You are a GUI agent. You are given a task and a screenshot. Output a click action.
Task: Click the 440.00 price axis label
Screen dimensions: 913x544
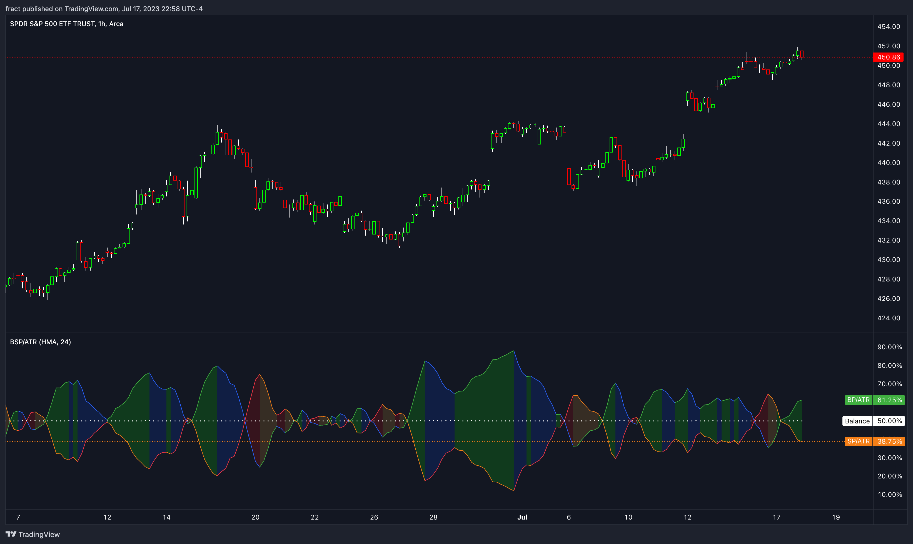click(x=889, y=162)
